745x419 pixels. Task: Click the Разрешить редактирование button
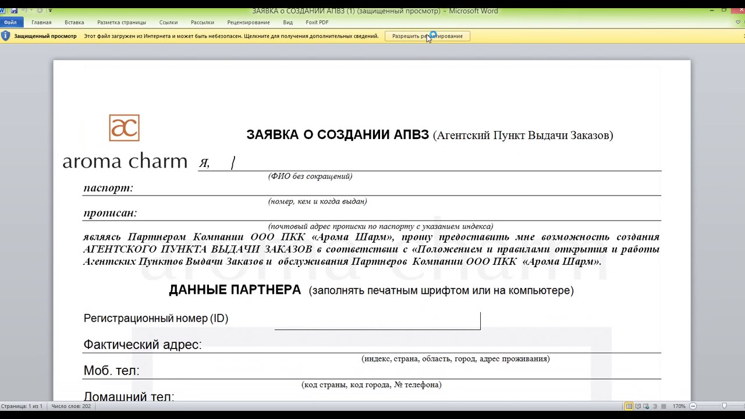click(x=427, y=36)
